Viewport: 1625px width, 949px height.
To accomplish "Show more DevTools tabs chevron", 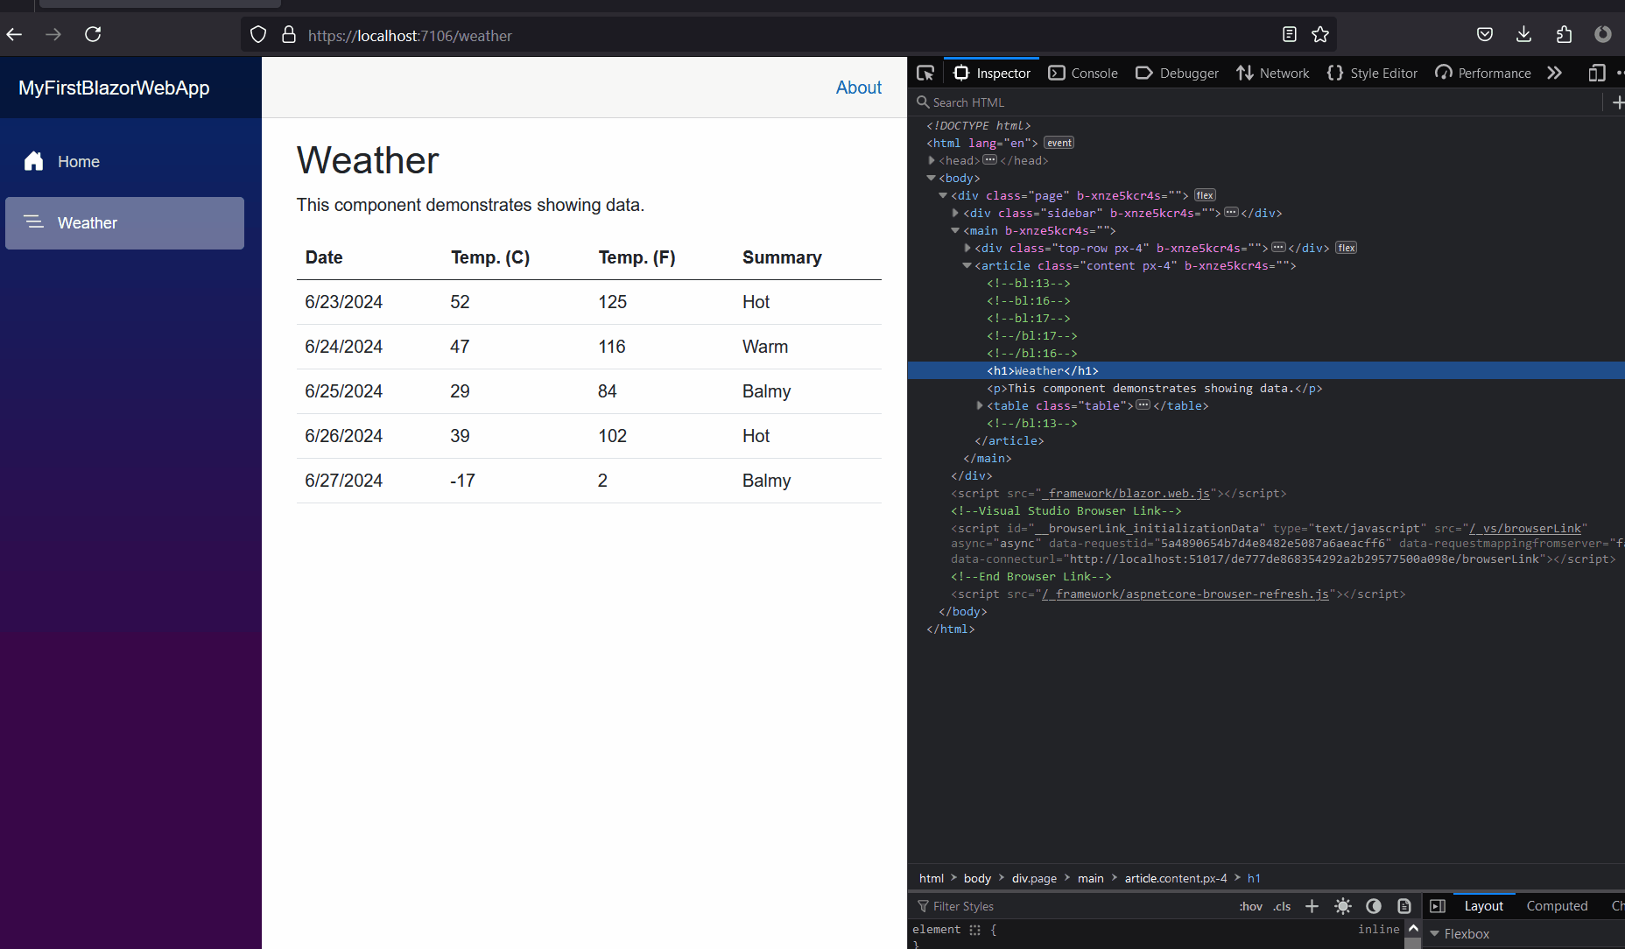I will pos(1554,74).
